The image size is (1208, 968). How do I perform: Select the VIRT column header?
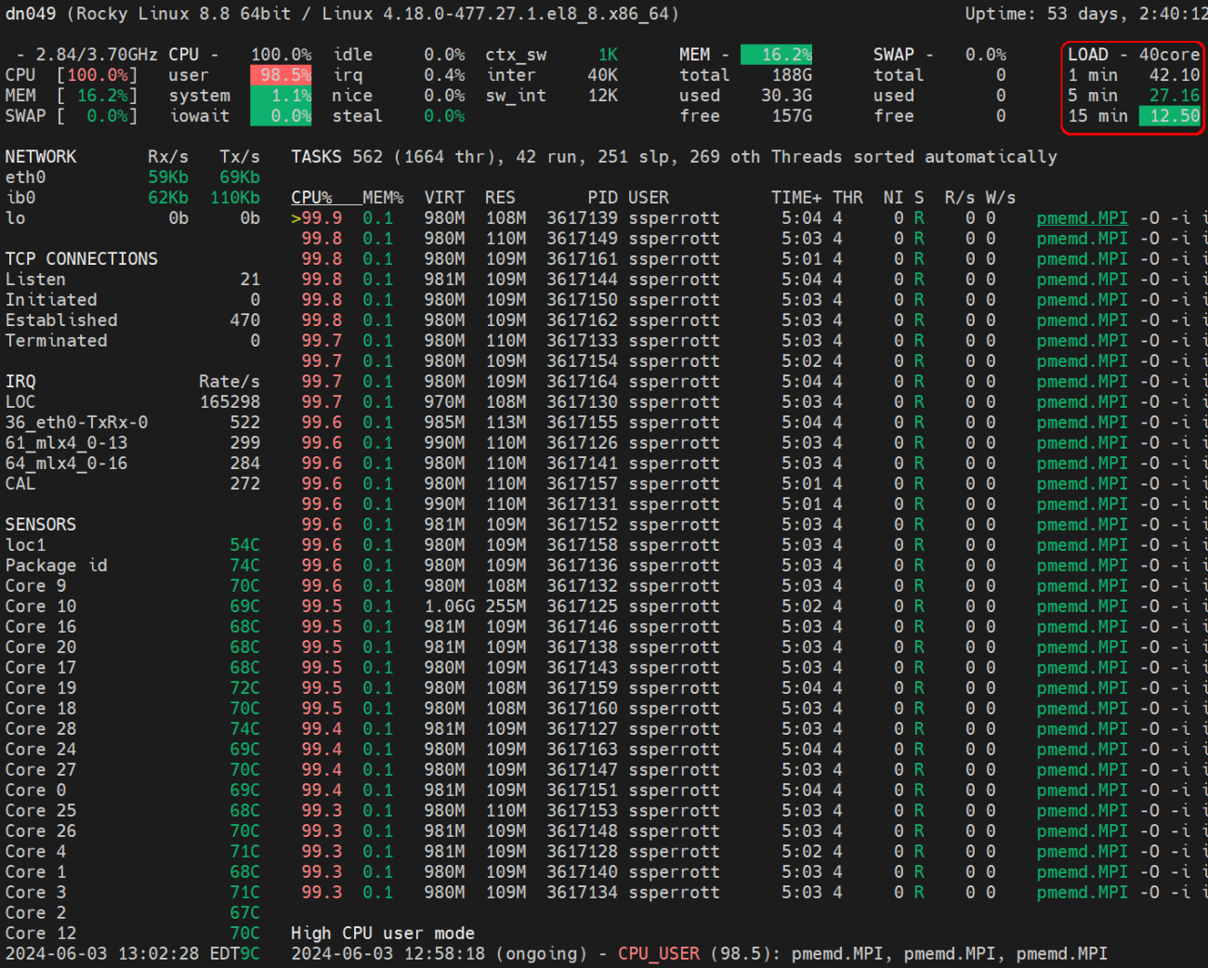[x=444, y=197]
